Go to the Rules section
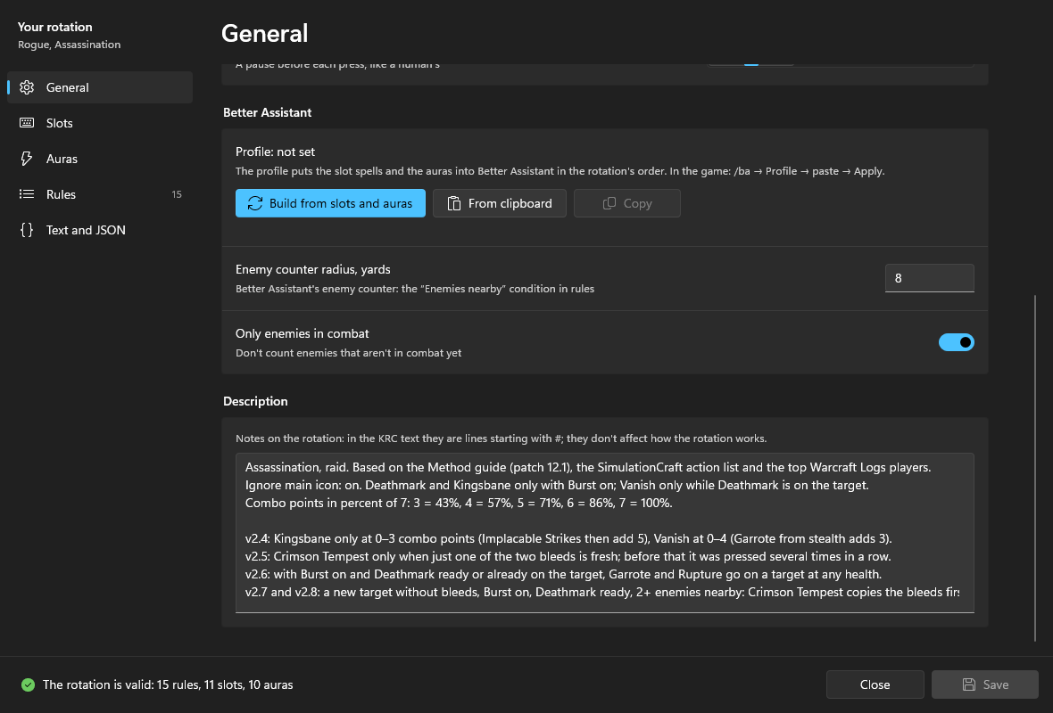Image resolution: width=1053 pixels, height=713 pixels. (99, 193)
